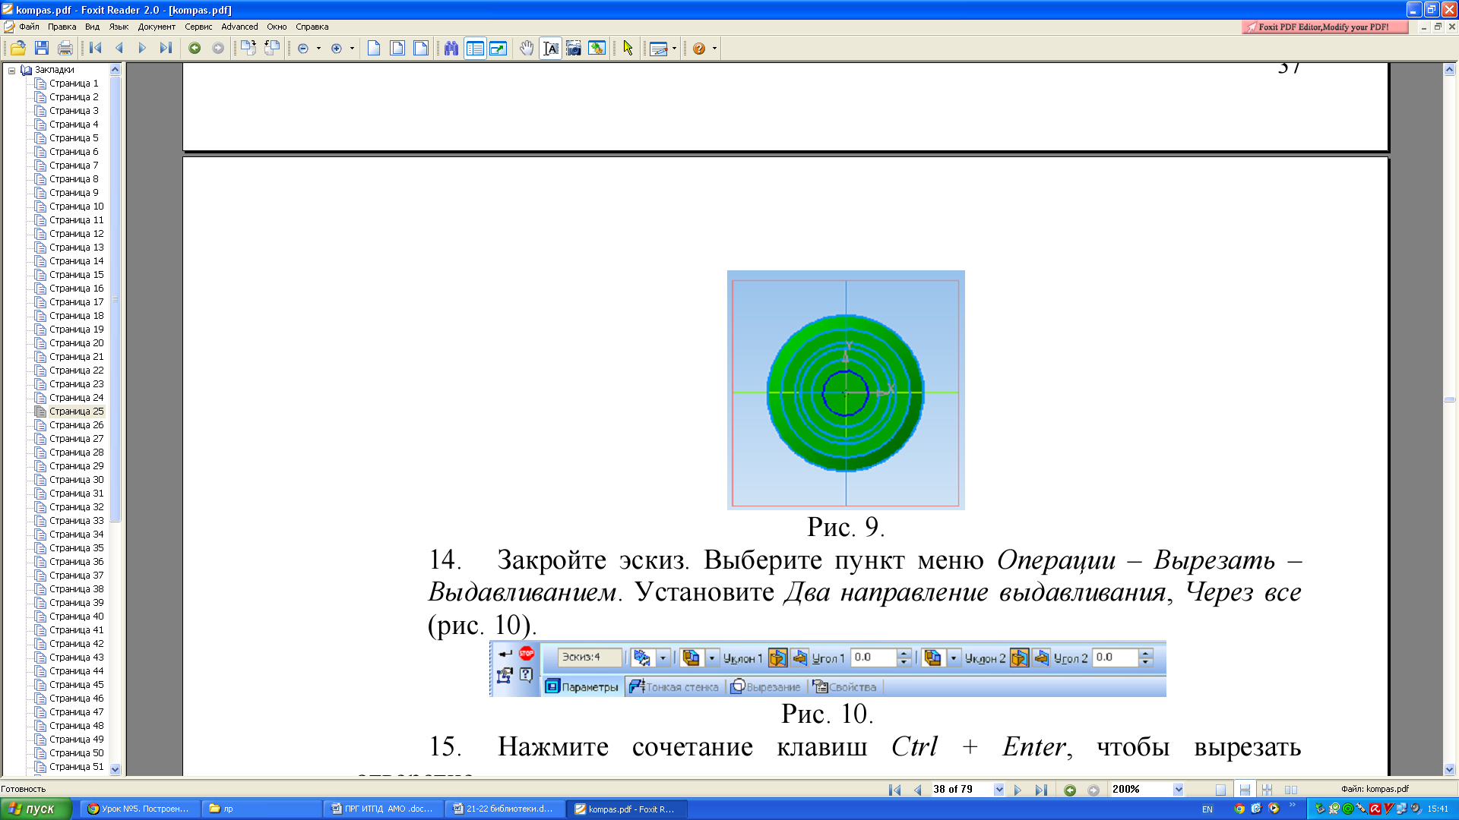
Task: Select the Hand tool
Action: pos(527,49)
